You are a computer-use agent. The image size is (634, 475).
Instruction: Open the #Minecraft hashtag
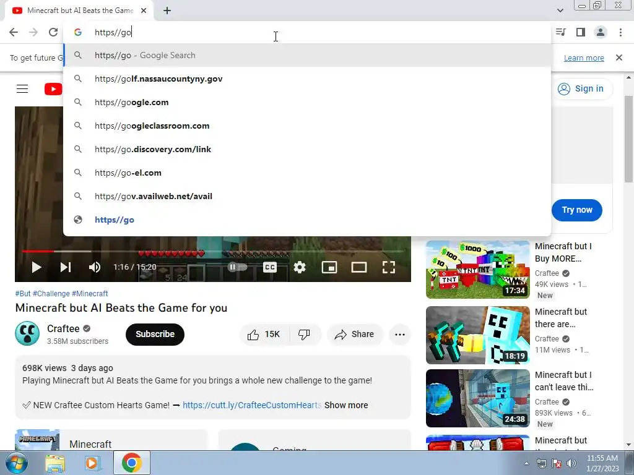(x=90, y=294)
